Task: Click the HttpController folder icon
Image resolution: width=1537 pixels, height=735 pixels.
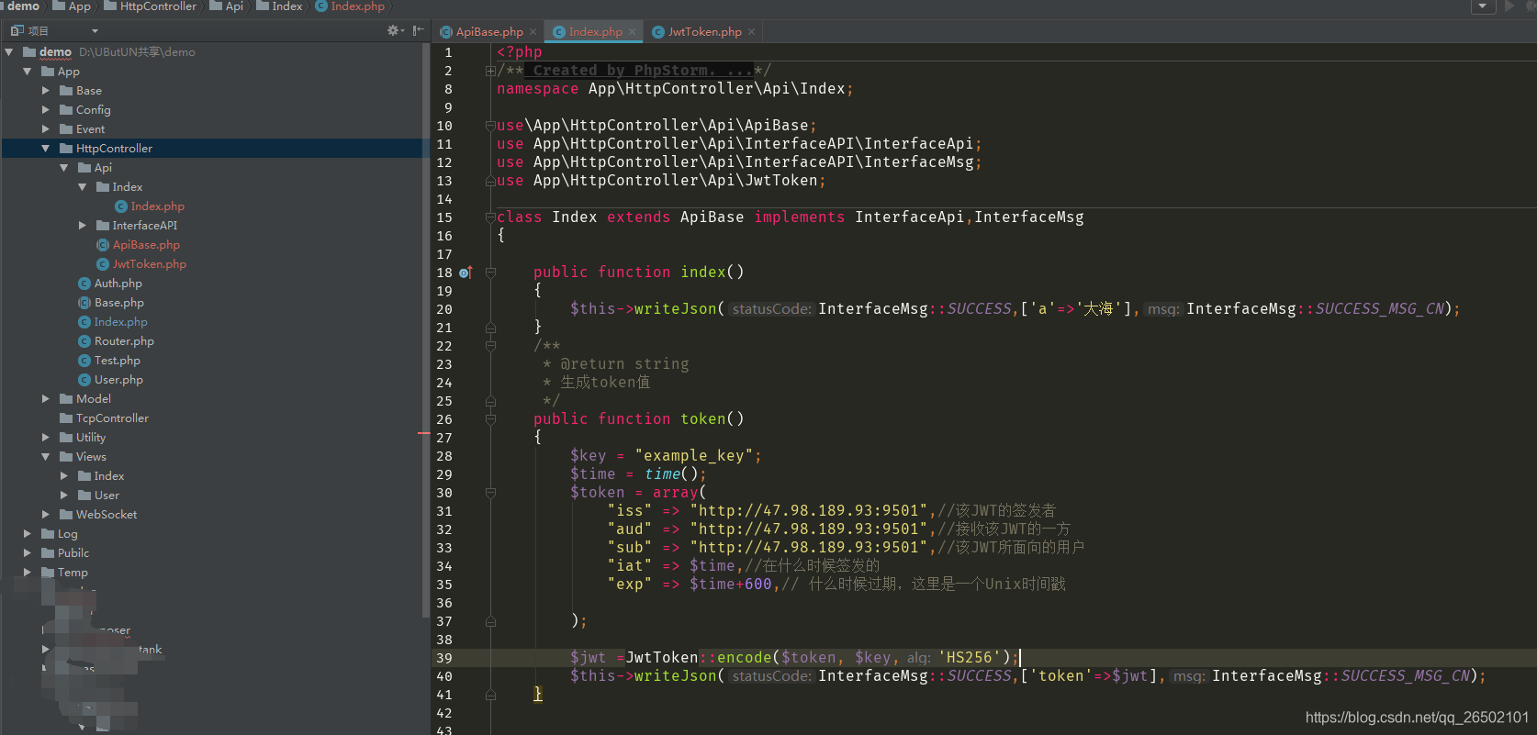Action: tap(66, 149)
